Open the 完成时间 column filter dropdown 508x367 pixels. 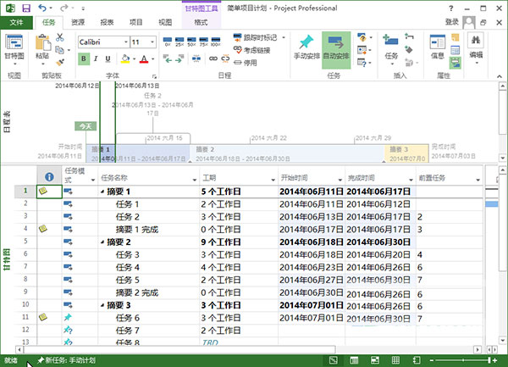coord(411,180)
